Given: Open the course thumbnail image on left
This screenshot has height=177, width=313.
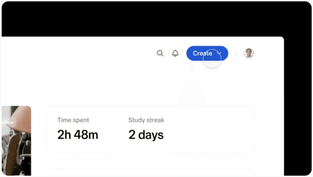Looking at the screenshot, I should point(16,141).
